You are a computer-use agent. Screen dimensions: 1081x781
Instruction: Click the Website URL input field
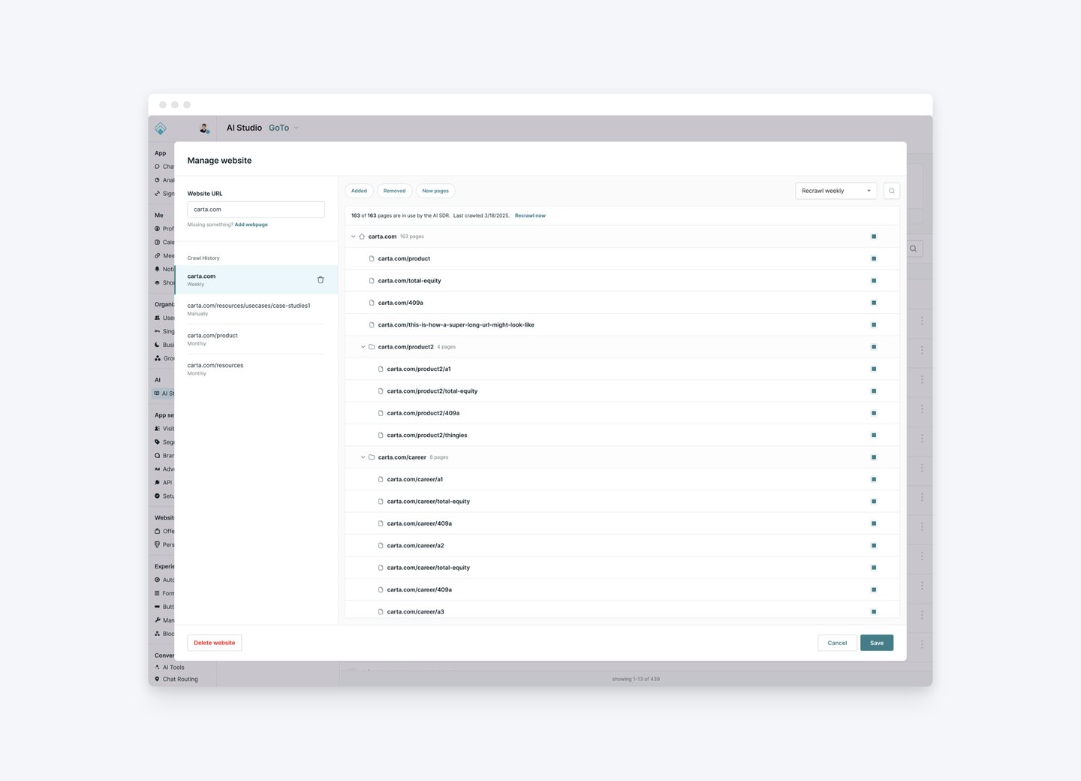(x=256, y=210)
